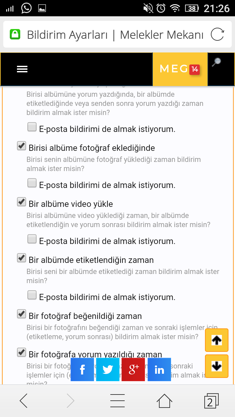Open the site hamburger menu
The height and width of the screenshot is (417, 235).
(x=22, y=69)
